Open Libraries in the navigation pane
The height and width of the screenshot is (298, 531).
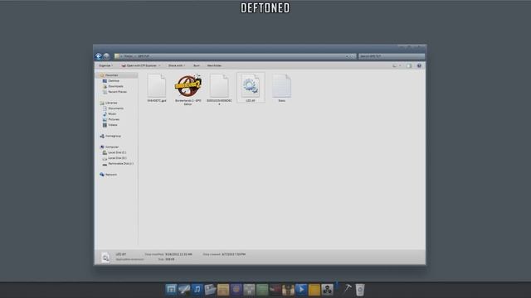110,103
